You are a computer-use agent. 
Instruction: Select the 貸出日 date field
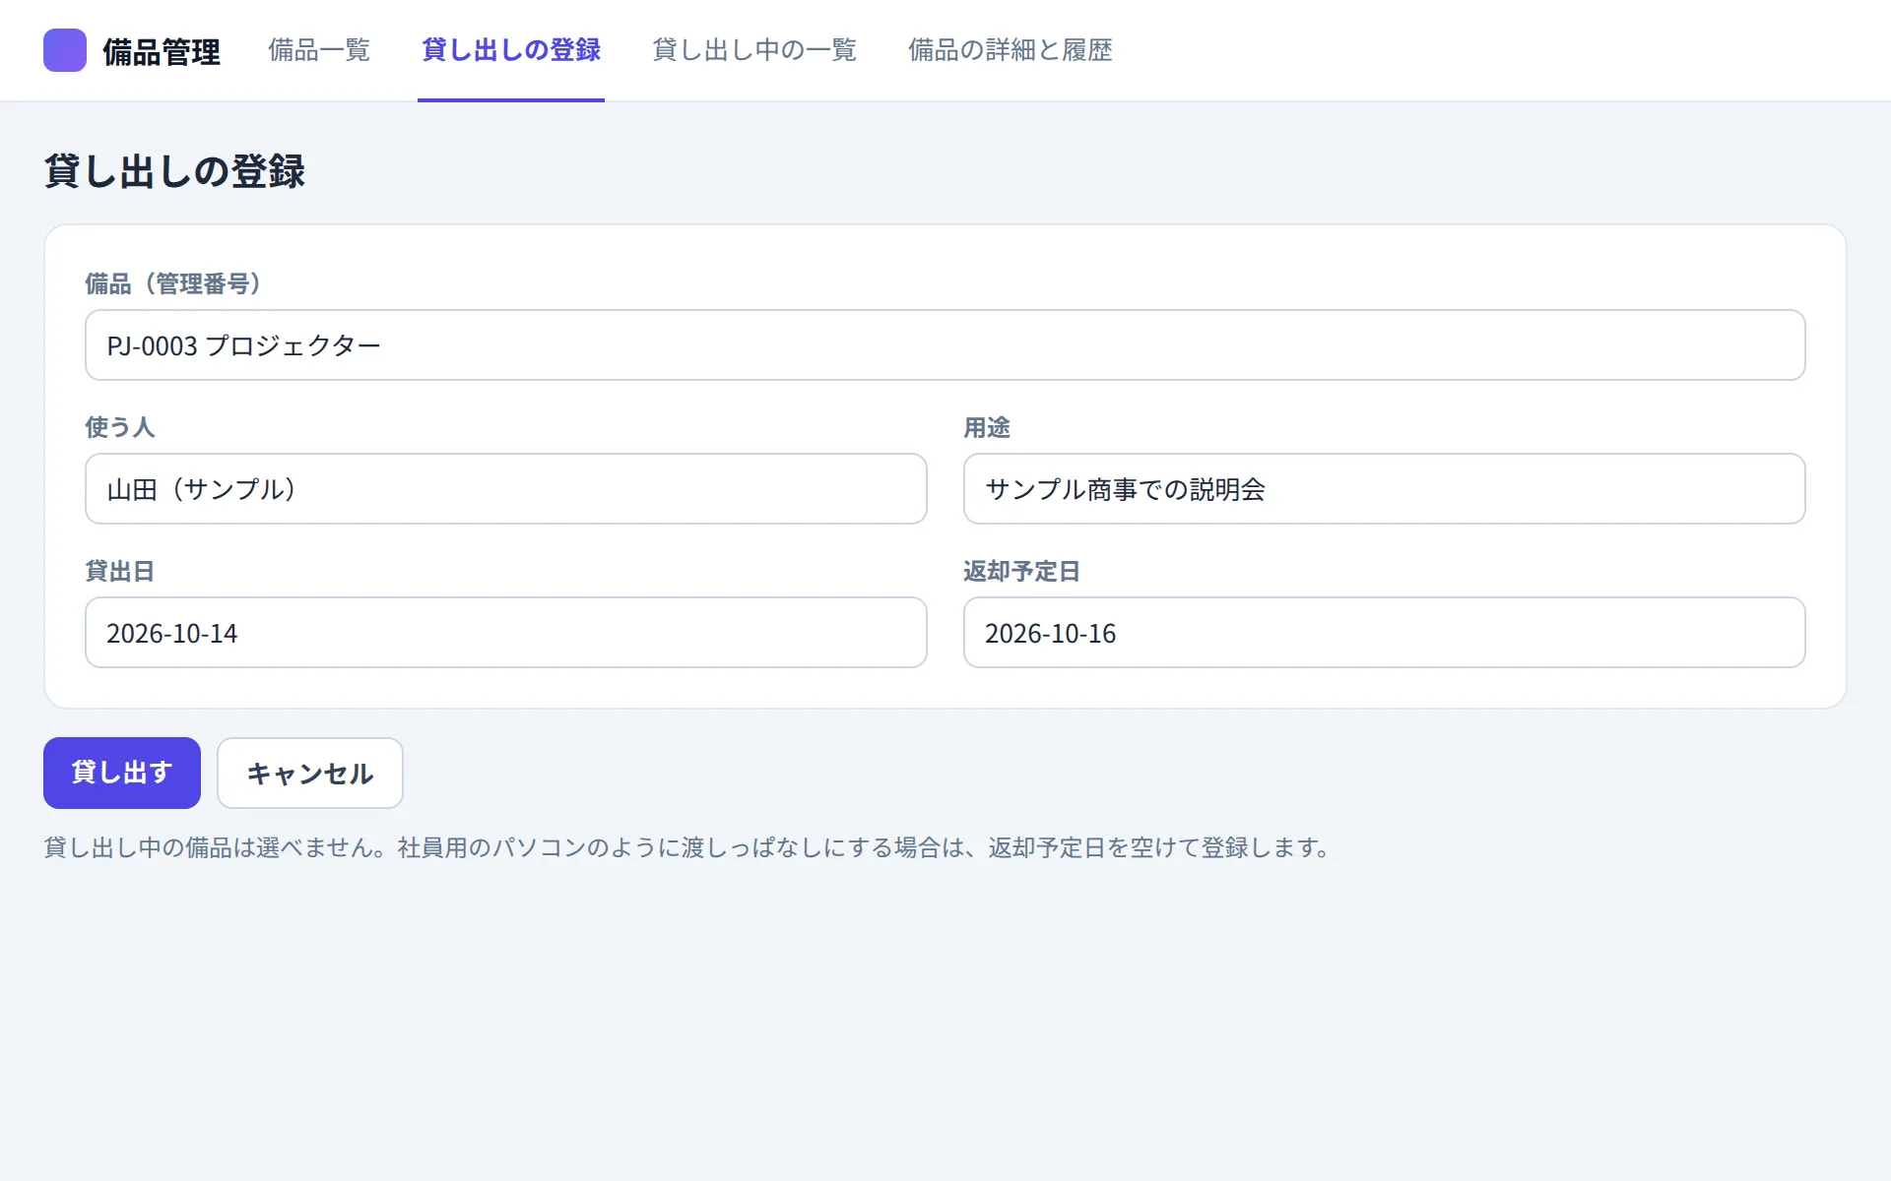(x=506, y=633)
